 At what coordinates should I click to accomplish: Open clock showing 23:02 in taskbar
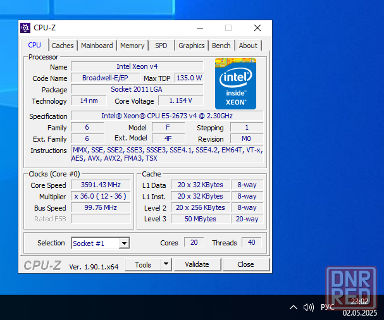(x=359, y=302)
